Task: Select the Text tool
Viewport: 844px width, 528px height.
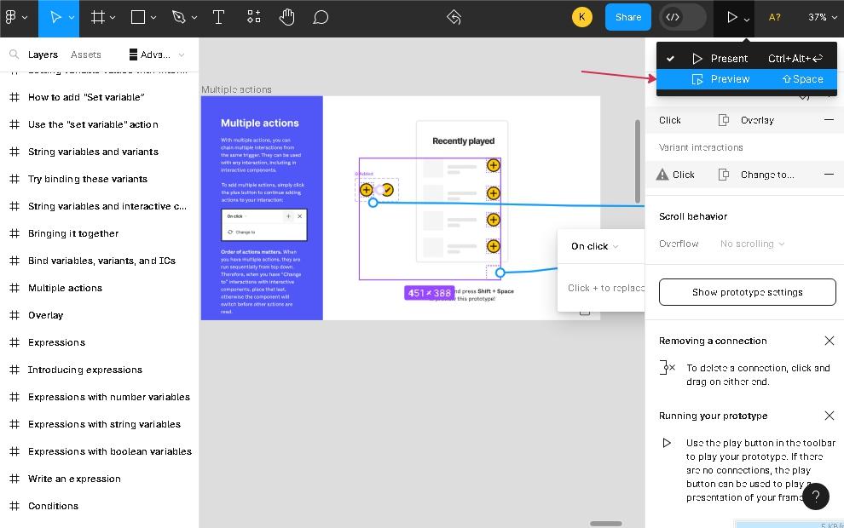Action: pos(218,17)
